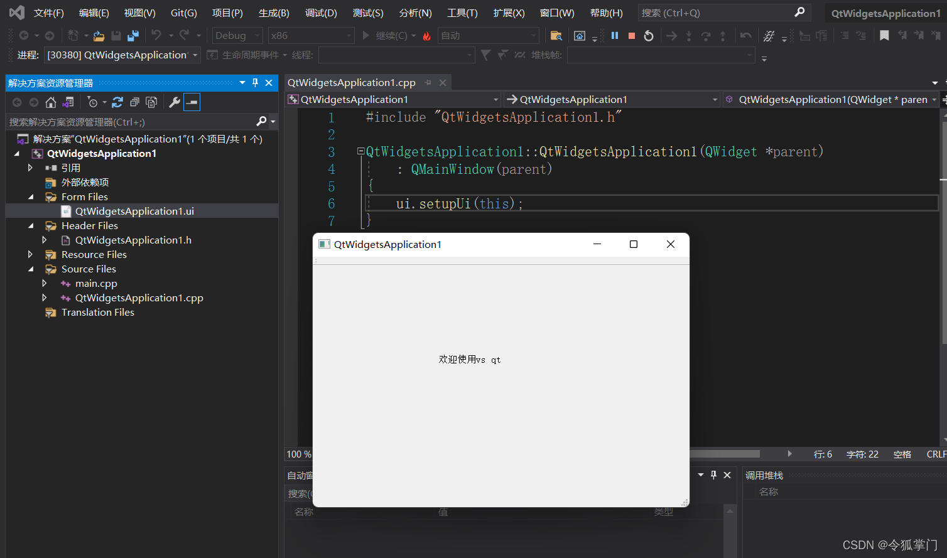Select the QtWidgetsApplication1.cpp editor tab

(352, 83)
